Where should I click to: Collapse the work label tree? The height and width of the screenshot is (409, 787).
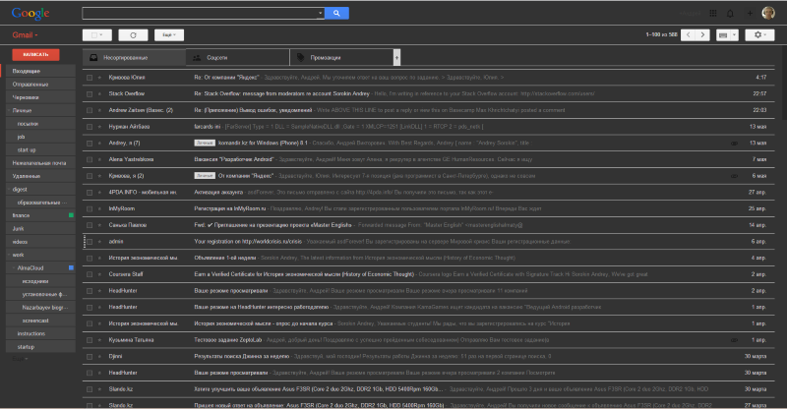coord(9,255)
